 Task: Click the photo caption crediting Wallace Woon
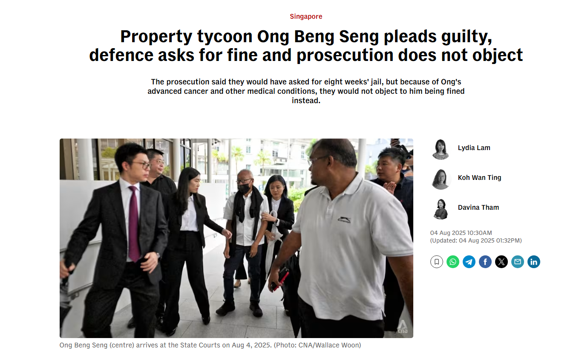pos(210,345)
